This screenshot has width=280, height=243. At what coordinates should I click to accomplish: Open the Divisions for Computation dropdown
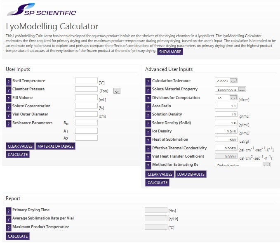[233, 98]
